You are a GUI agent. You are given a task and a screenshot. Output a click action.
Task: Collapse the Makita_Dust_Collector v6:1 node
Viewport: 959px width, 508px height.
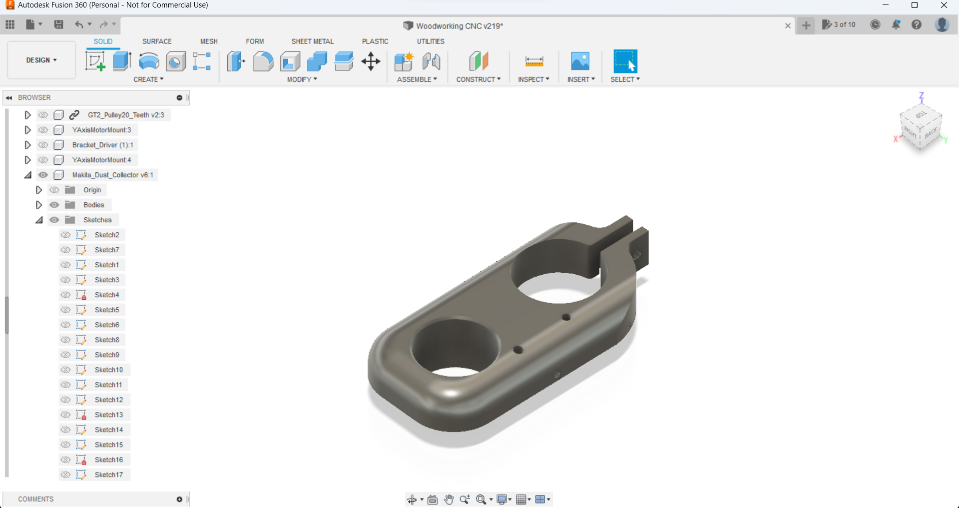point(27,175)
